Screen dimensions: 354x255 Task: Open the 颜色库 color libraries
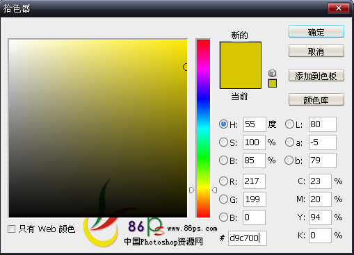[x=316, y=99]
